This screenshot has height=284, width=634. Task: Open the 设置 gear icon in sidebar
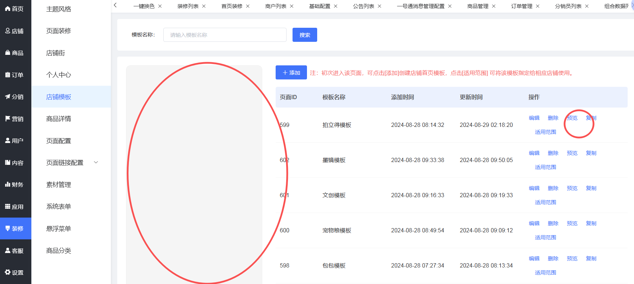(x=8, y=272)
